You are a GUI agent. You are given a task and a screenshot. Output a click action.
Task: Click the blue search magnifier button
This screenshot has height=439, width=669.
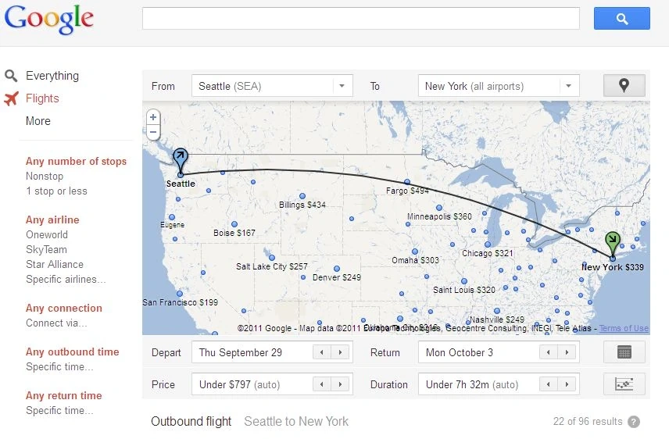[x=621, y=19]
